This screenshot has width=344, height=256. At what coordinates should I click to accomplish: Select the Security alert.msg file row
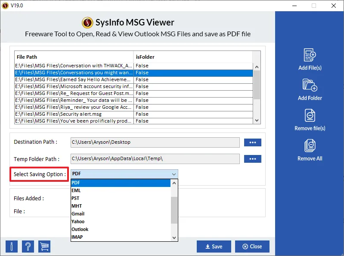click(x=73, y=114)
